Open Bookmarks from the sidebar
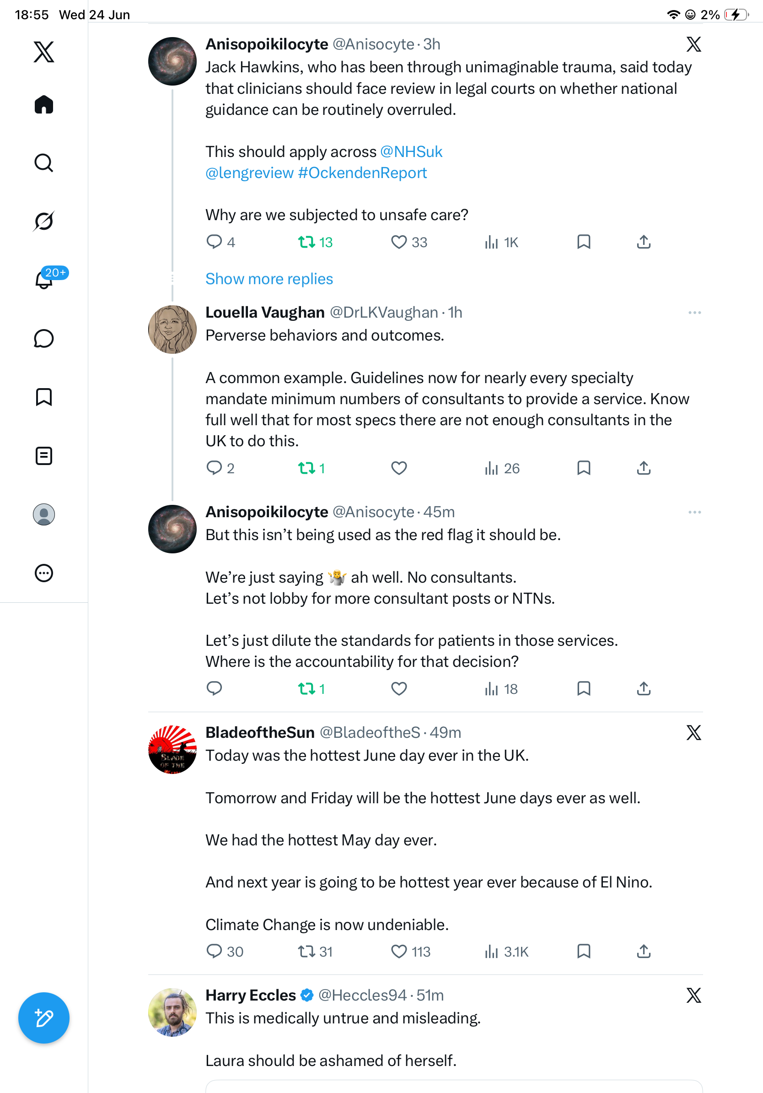 tap(44, 397)
